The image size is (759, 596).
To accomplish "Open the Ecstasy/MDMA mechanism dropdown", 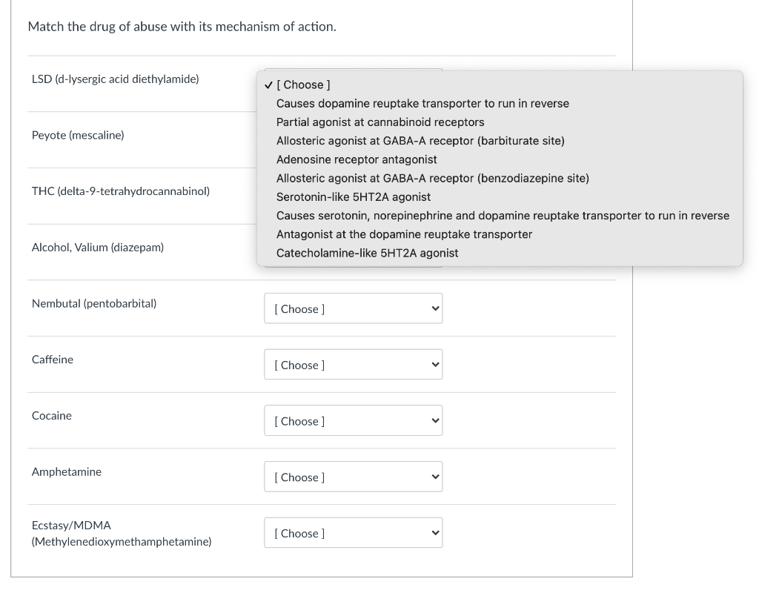I will click(353, 533).
